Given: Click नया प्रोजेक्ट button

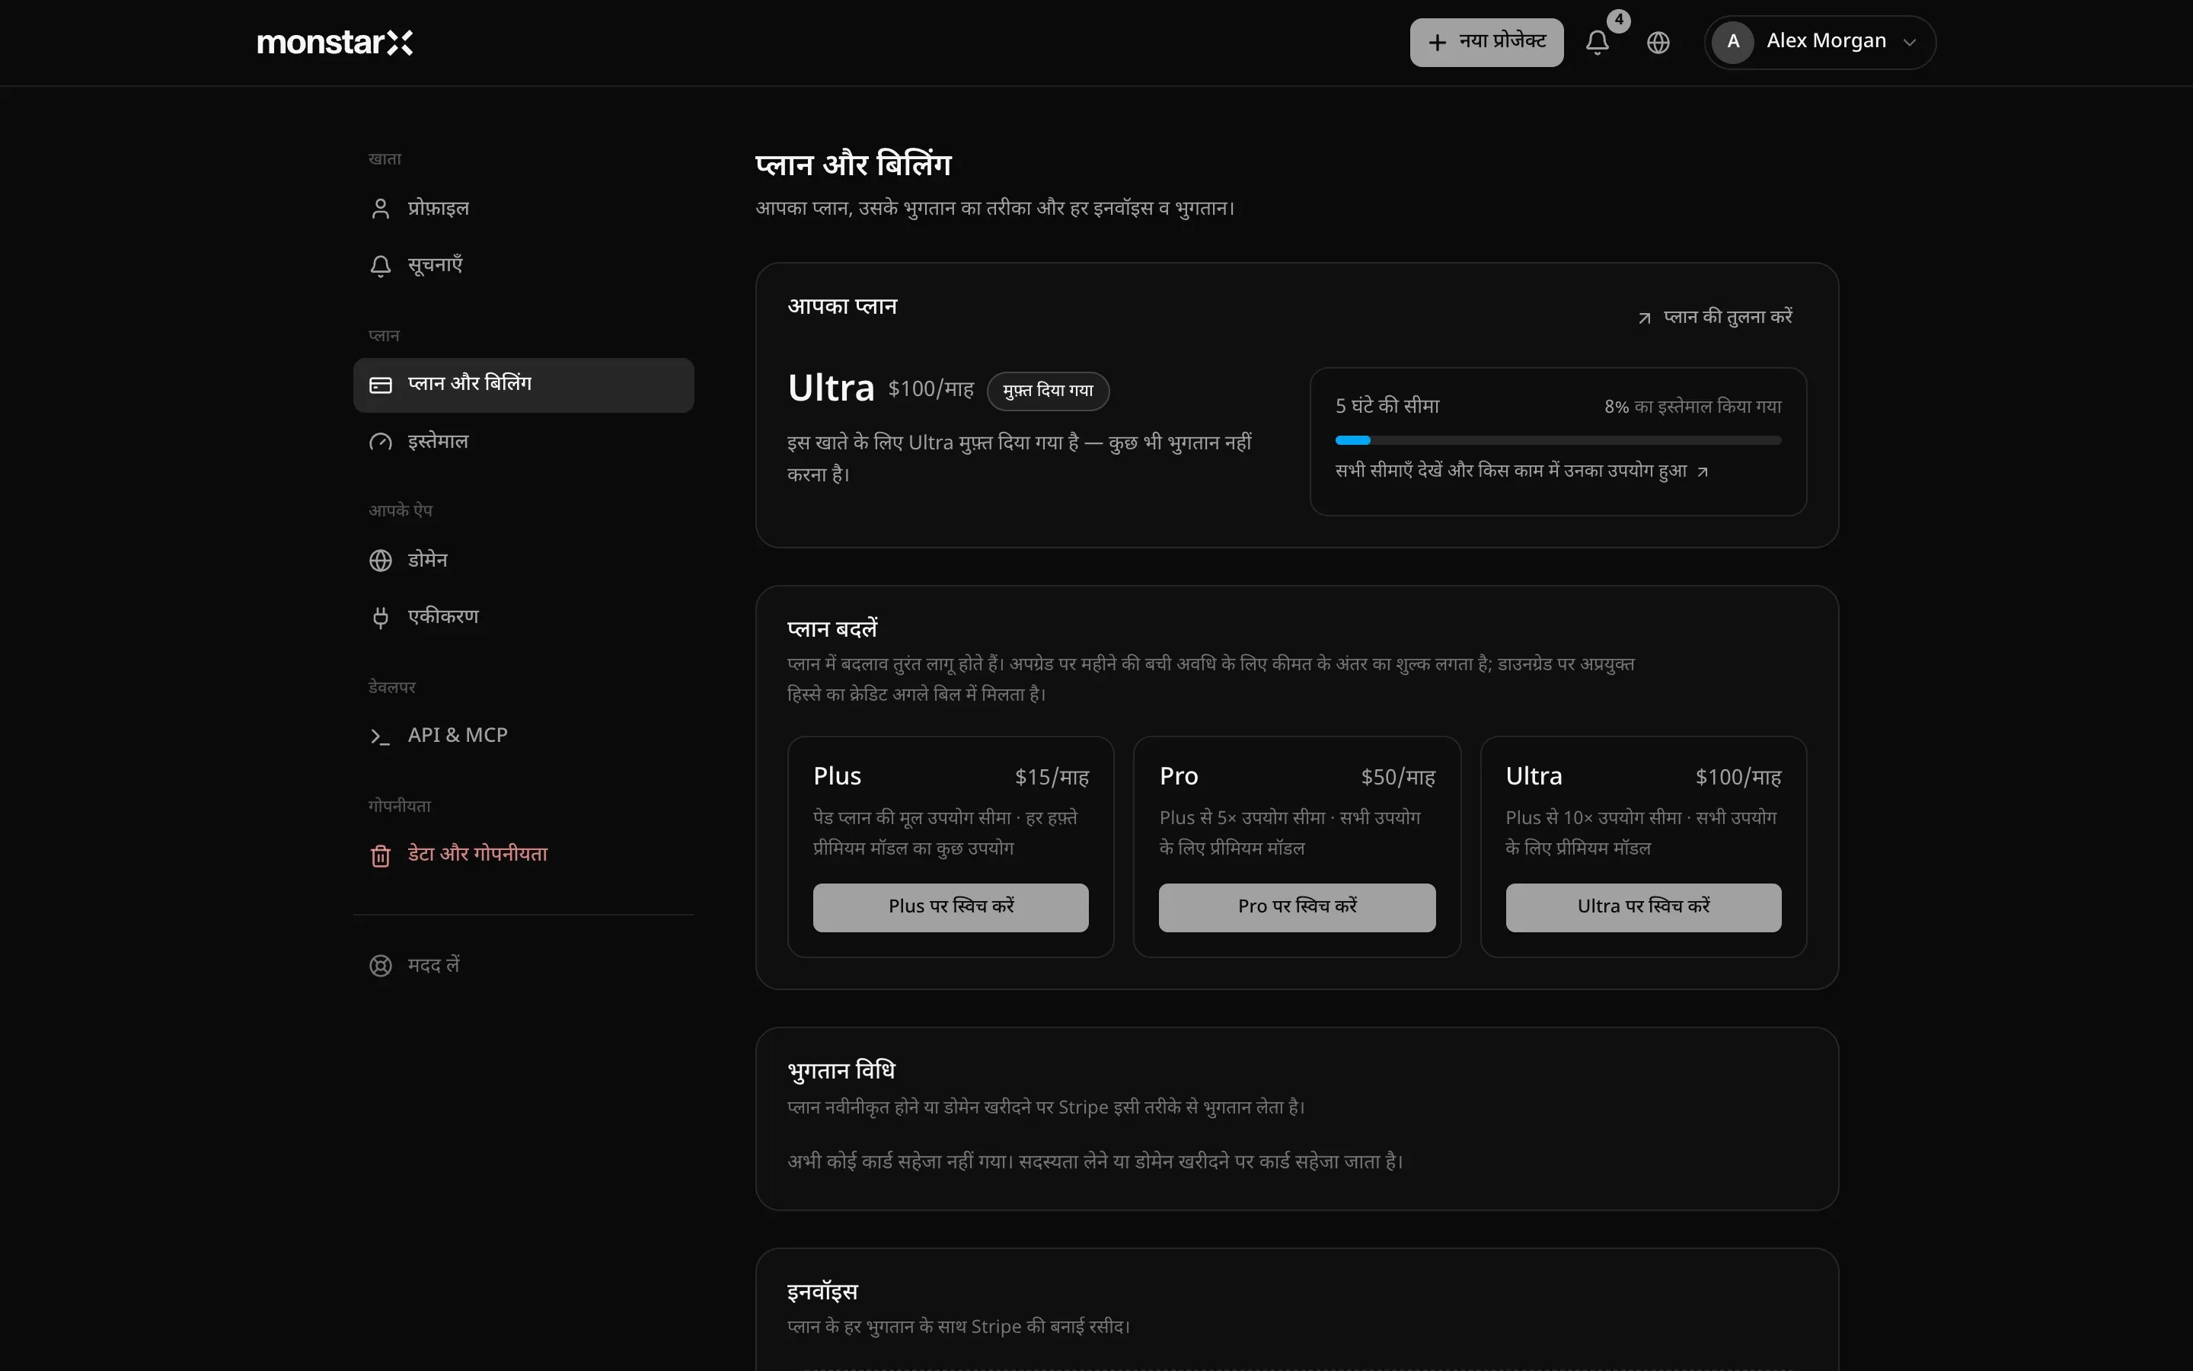Looking at the screenshot, I should 1486,43.
